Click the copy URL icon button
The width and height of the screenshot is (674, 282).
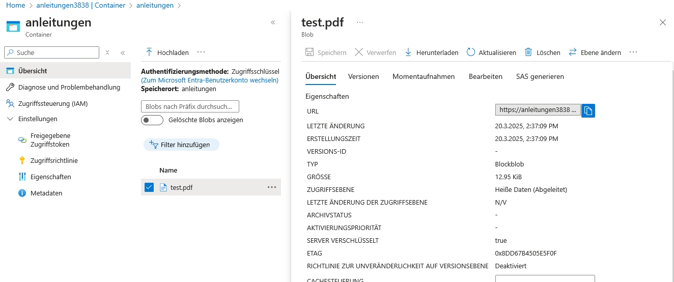click(588, 110)
